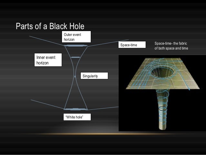Viewport: 206px width, 155px height.
Task: Click the outer event horizon bar atop diagram
Action: pos(76,46)
